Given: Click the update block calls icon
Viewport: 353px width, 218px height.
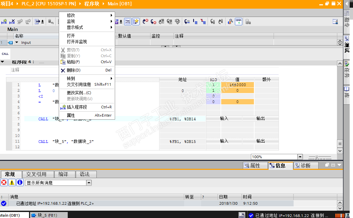Looking at the screenshot, I should coord(161,22).
